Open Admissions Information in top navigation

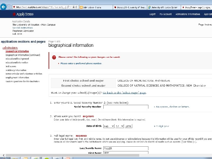pos(188,14)
